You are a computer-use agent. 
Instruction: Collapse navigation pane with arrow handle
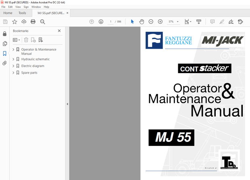coord(67,104)
